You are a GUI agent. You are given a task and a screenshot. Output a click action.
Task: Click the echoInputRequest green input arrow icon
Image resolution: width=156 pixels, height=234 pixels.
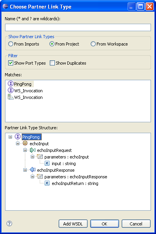coord(32,150)
